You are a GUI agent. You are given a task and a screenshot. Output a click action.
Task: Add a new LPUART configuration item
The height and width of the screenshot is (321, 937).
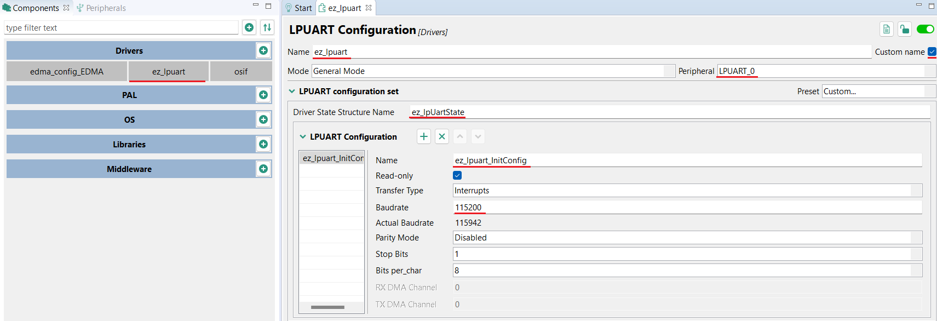[424, 136]
